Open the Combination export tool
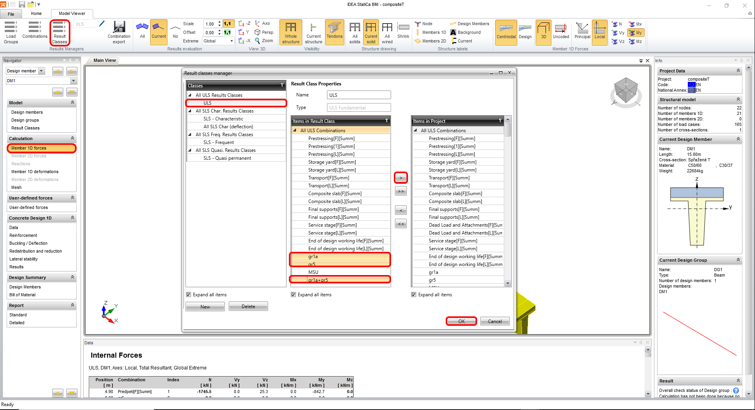This screenshot has height=410, width=755. [x=119, y=32]
